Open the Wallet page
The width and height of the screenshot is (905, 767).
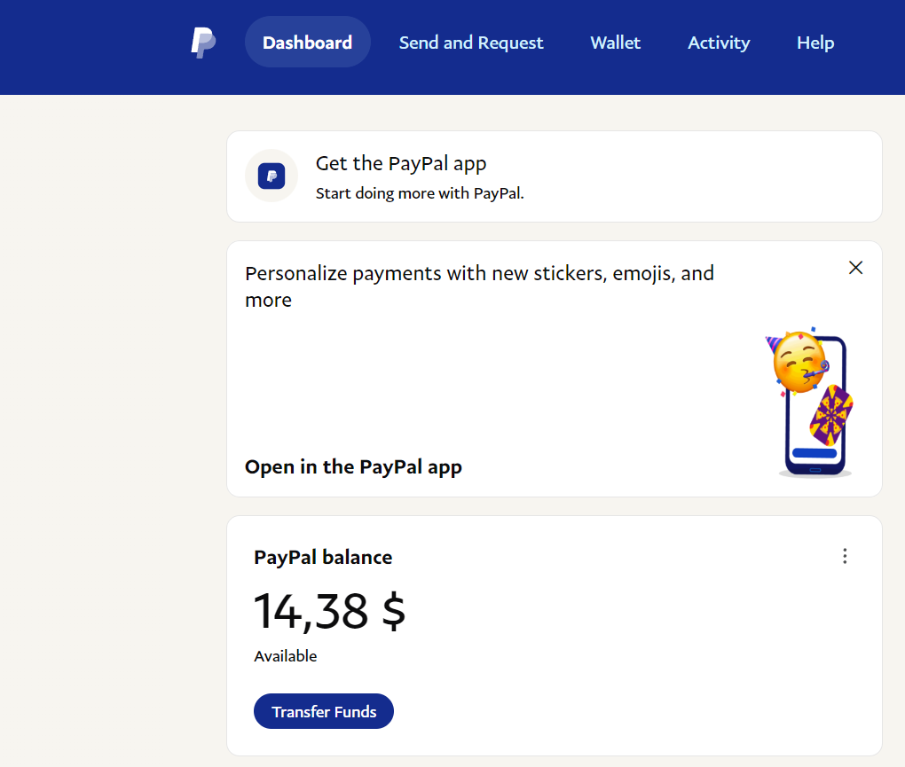pyautogui.click(x=615, y=43)
